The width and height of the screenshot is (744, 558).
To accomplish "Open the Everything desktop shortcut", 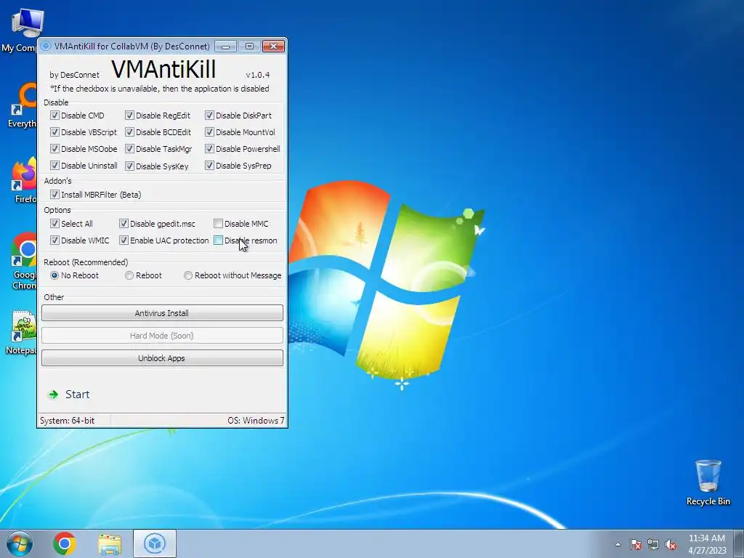I will [x=23, y=105].
